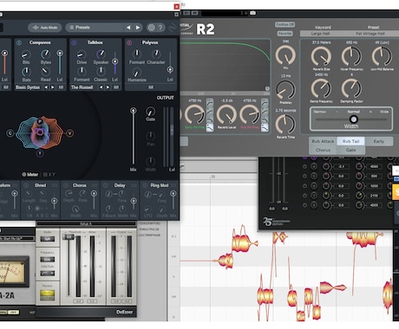Select bottom filter shape under Early Filt Freq
Screen dimensions: 399x329
(210, 127)
